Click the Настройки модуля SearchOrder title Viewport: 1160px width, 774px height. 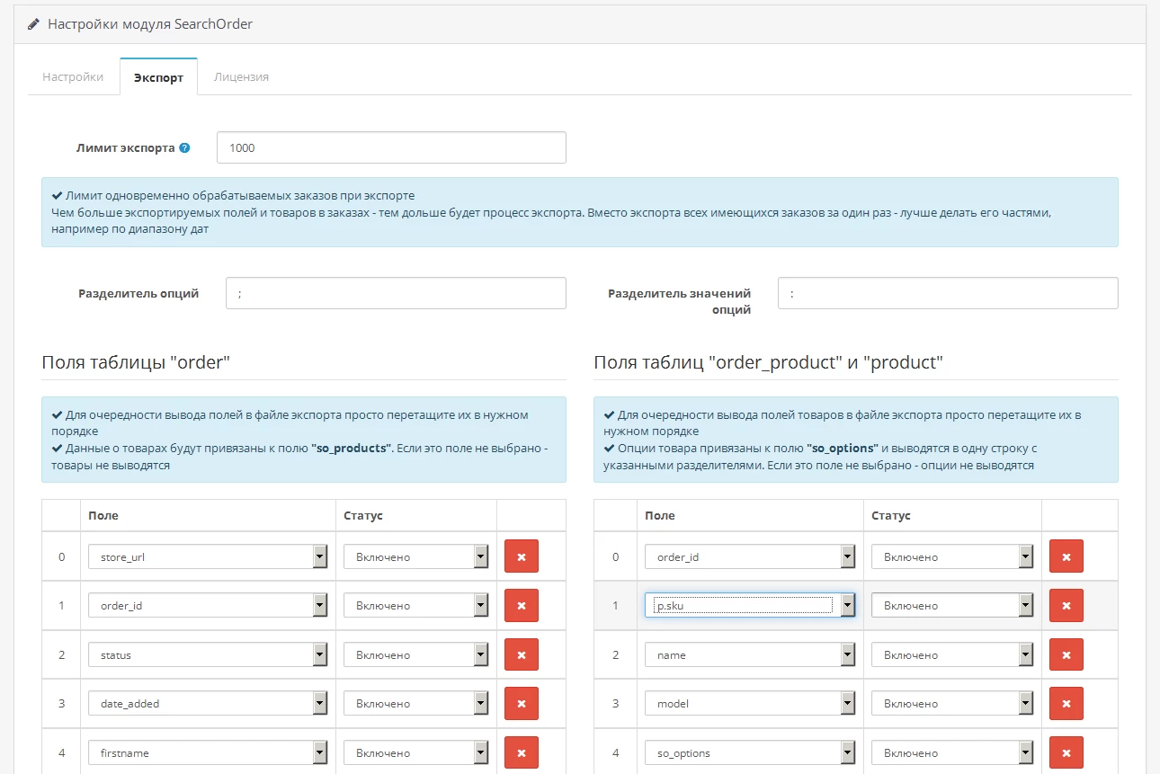tap(150, 24)
